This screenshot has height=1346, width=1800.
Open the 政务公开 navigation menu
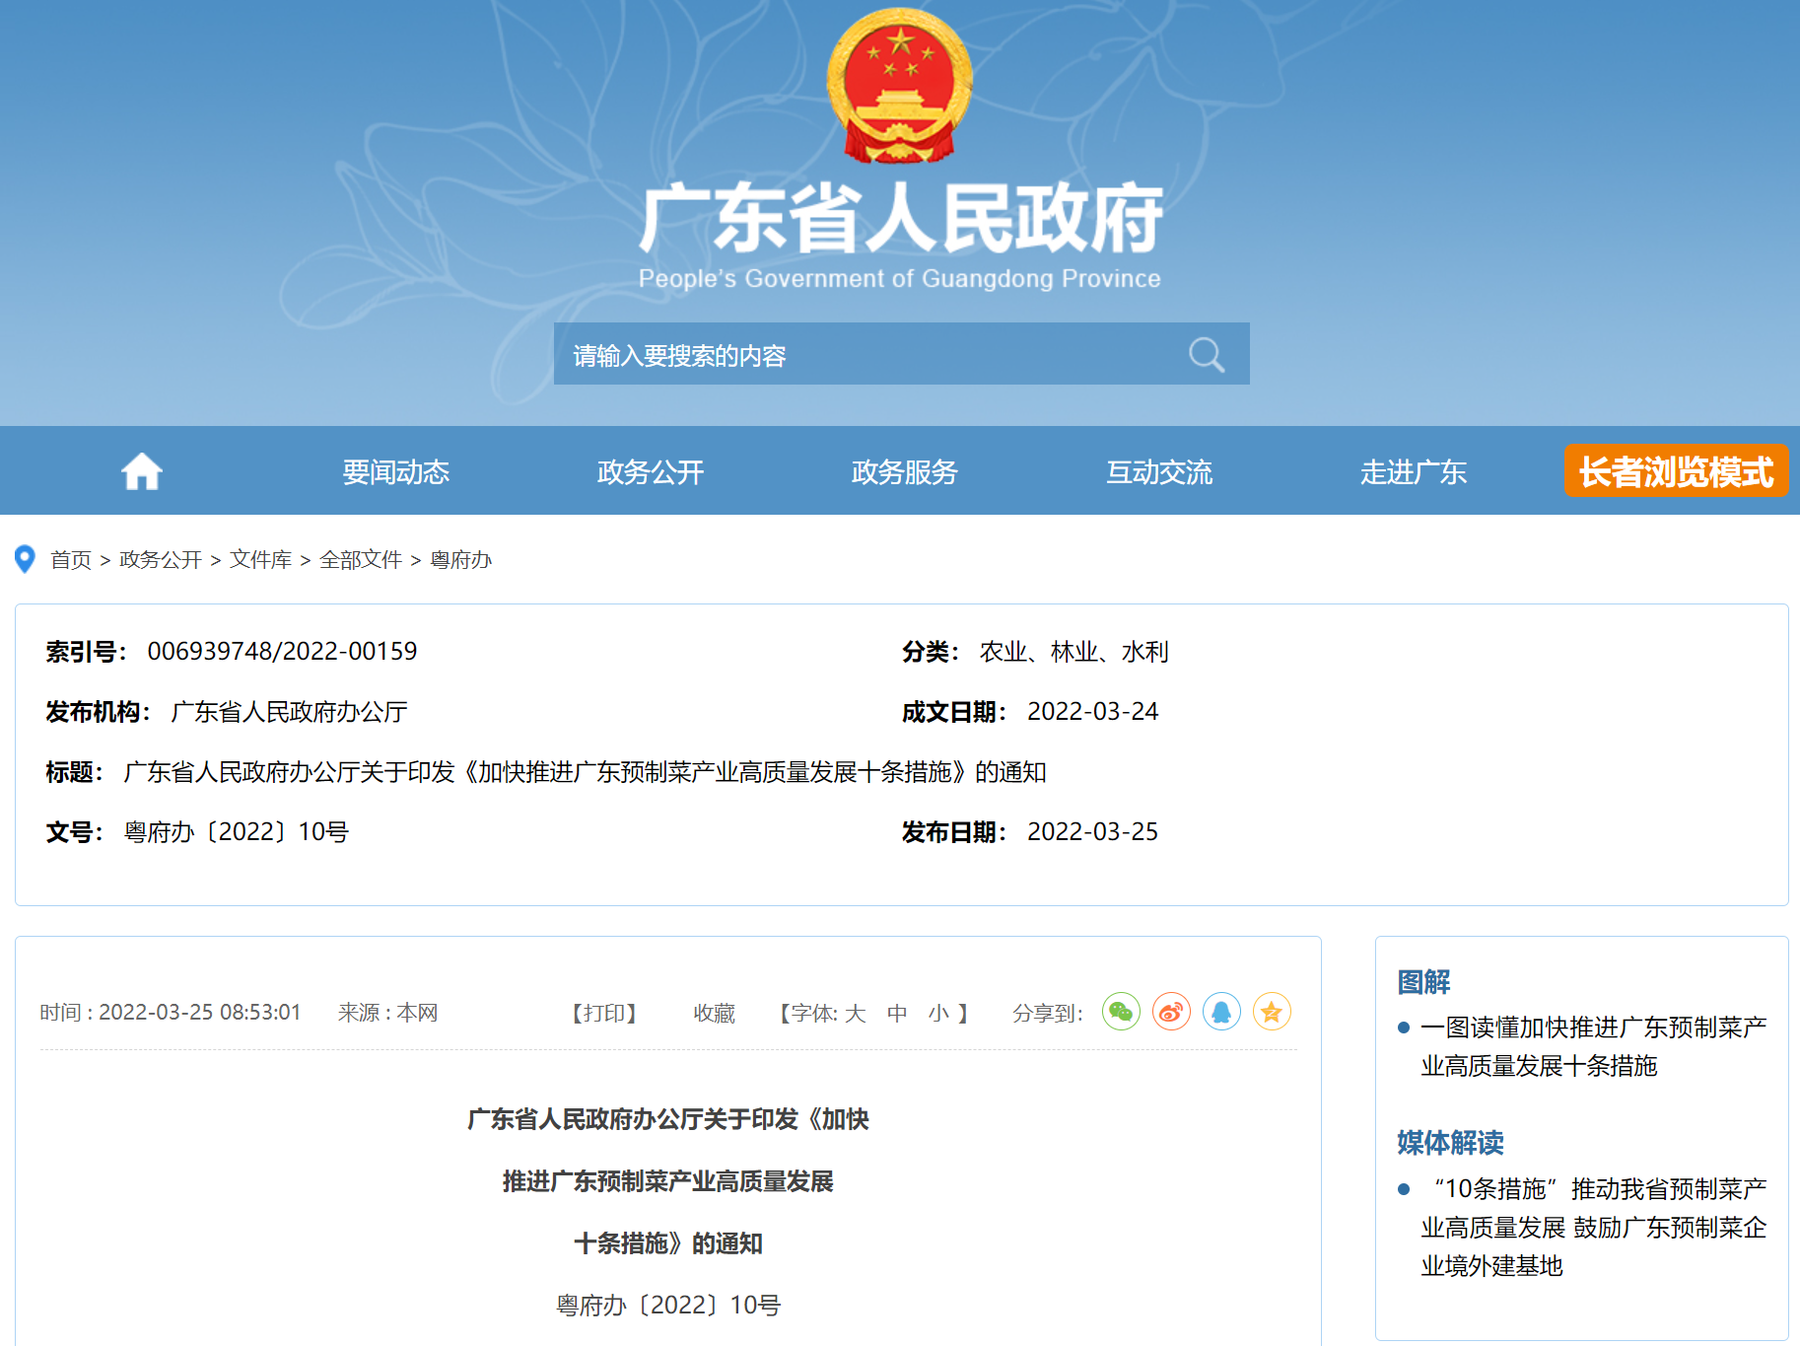[650, 472]
